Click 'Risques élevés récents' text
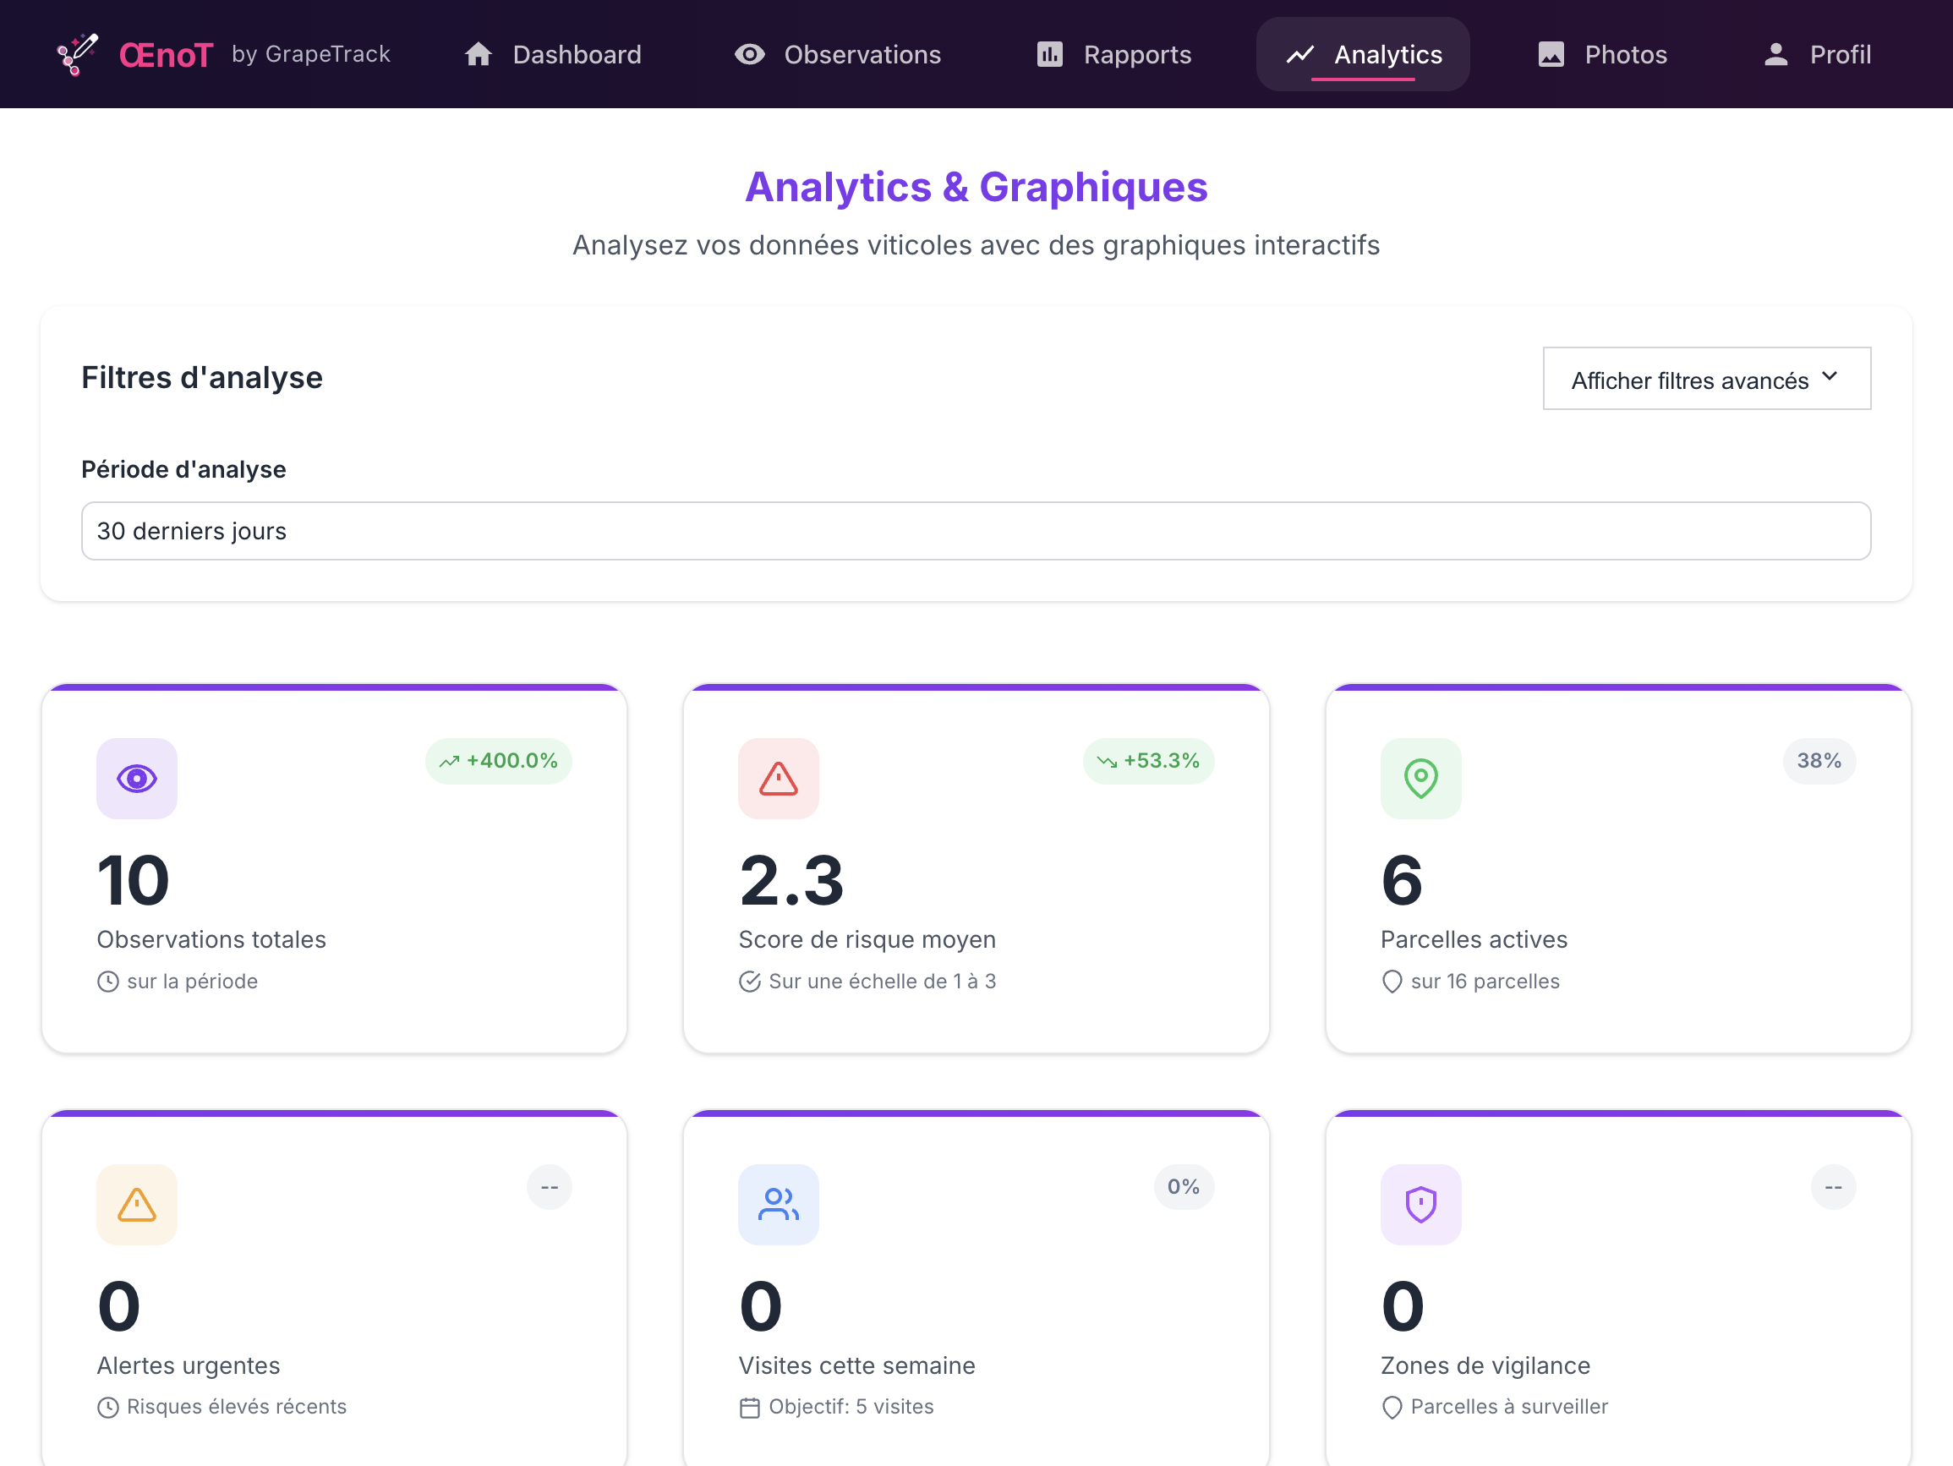This screenshot has height=1466, width=1953. coord(237,1407)
